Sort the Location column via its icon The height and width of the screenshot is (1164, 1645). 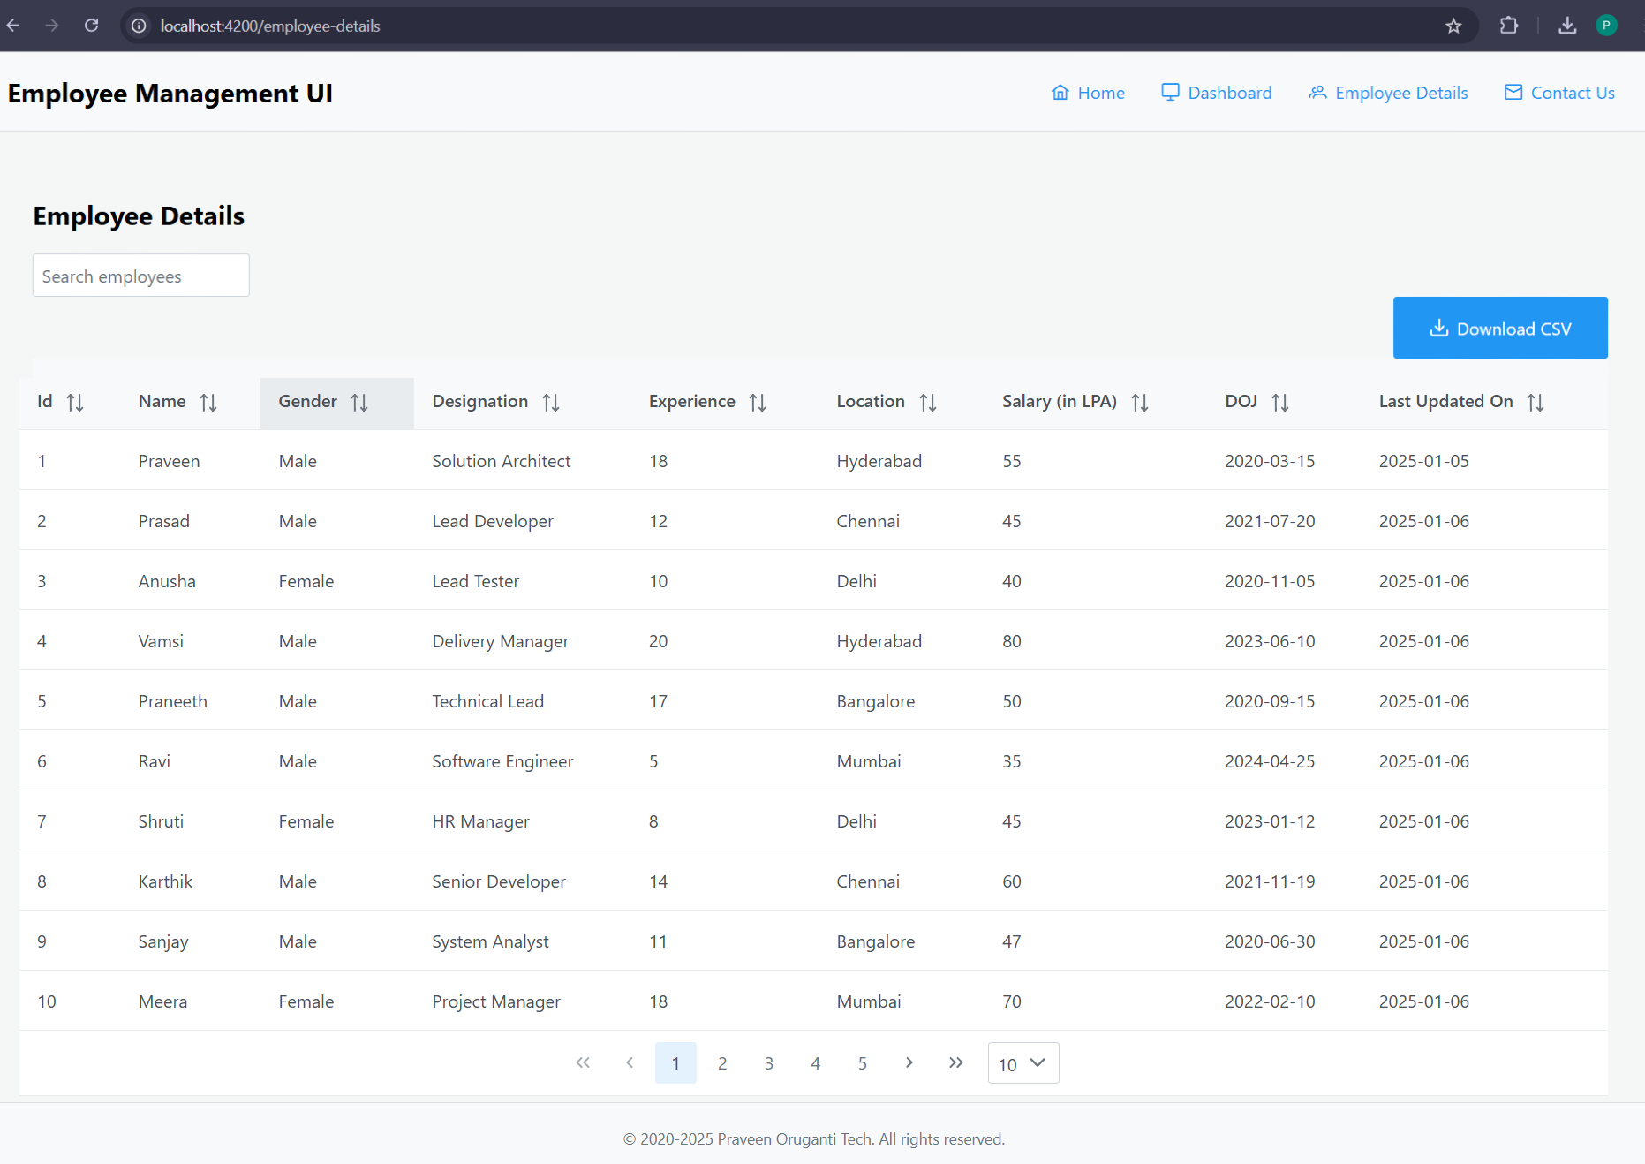pyautogui.click(x=928, y=403)
